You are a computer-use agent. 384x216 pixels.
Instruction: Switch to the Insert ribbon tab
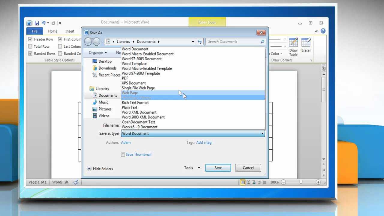(70, 31)
